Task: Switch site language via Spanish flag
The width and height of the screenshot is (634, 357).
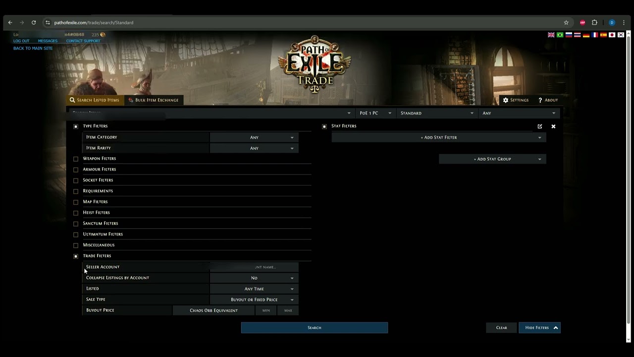Action: (x=603, y=35)
